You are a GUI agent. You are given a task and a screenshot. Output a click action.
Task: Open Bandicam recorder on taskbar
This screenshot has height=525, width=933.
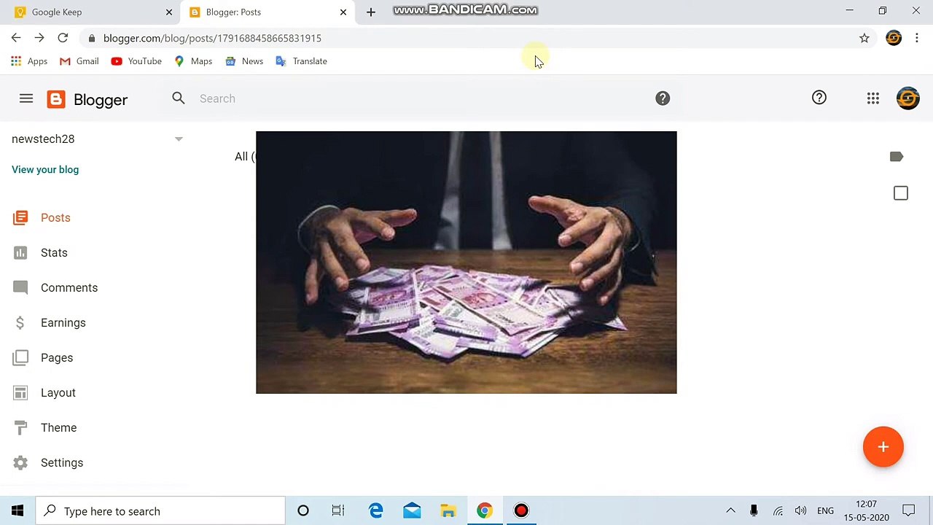coord(521,511)
